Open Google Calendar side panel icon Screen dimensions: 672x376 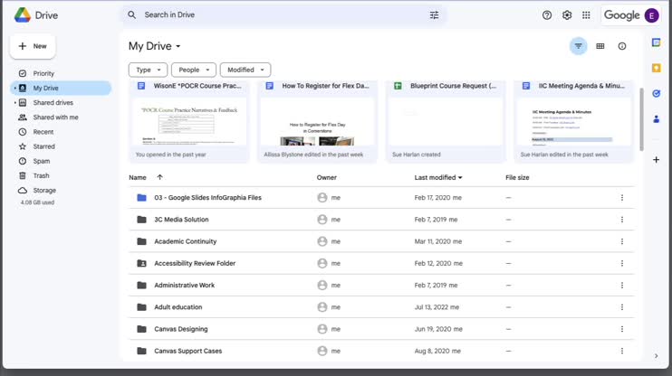[656, 42]
